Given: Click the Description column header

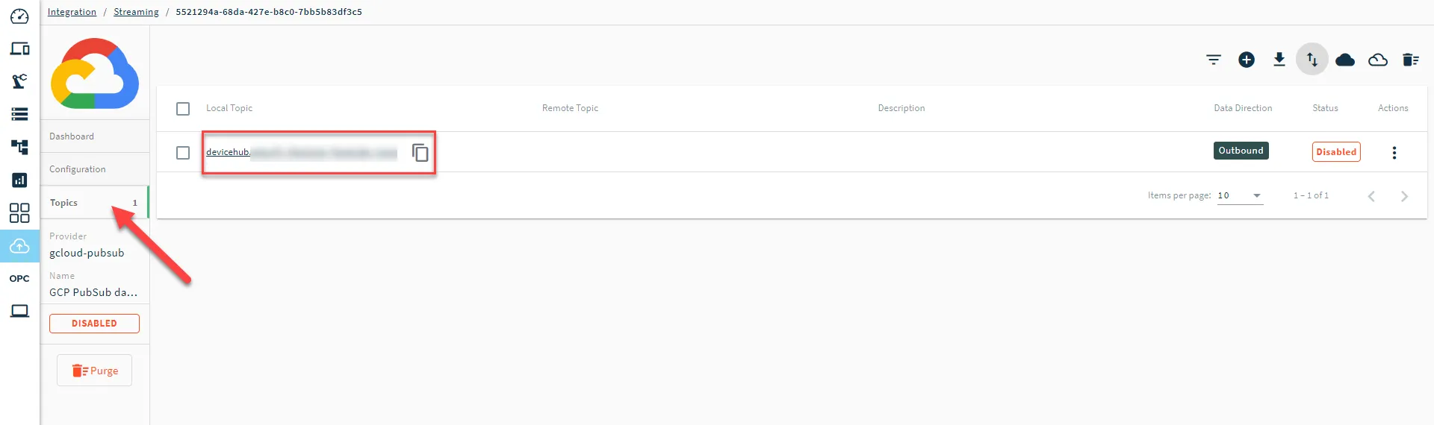Looking at the screenshot, I should 901,108.
